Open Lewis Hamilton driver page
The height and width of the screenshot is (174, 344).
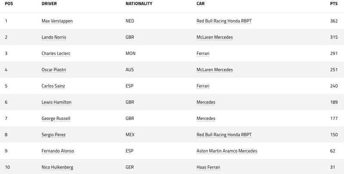point(56,102)
